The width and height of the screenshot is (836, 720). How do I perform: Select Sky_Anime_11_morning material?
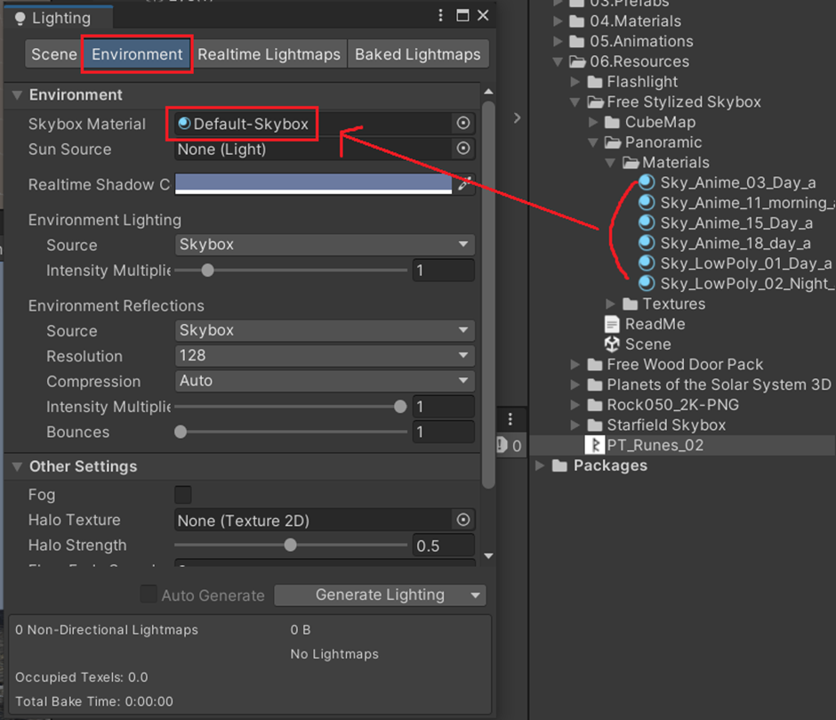pyautogui.click(x=736, y=203)
